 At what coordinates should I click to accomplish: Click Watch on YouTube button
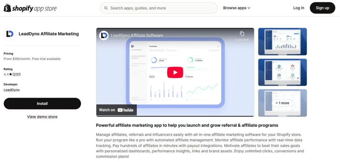click(x=117, y=110)
